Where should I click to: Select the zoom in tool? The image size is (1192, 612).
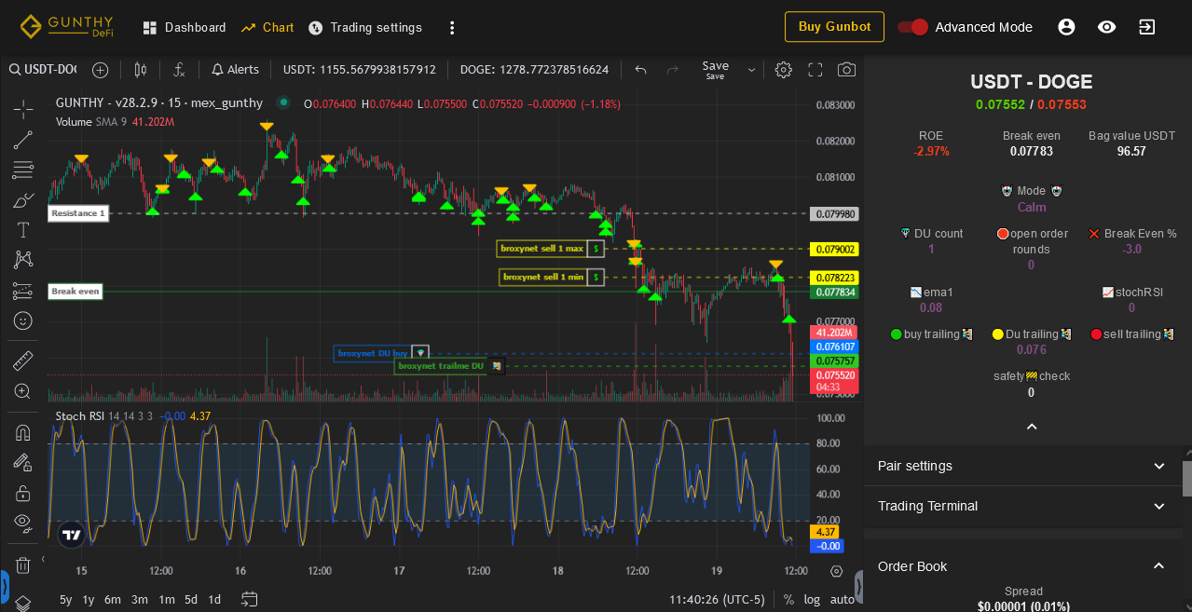tap(23, 391)
